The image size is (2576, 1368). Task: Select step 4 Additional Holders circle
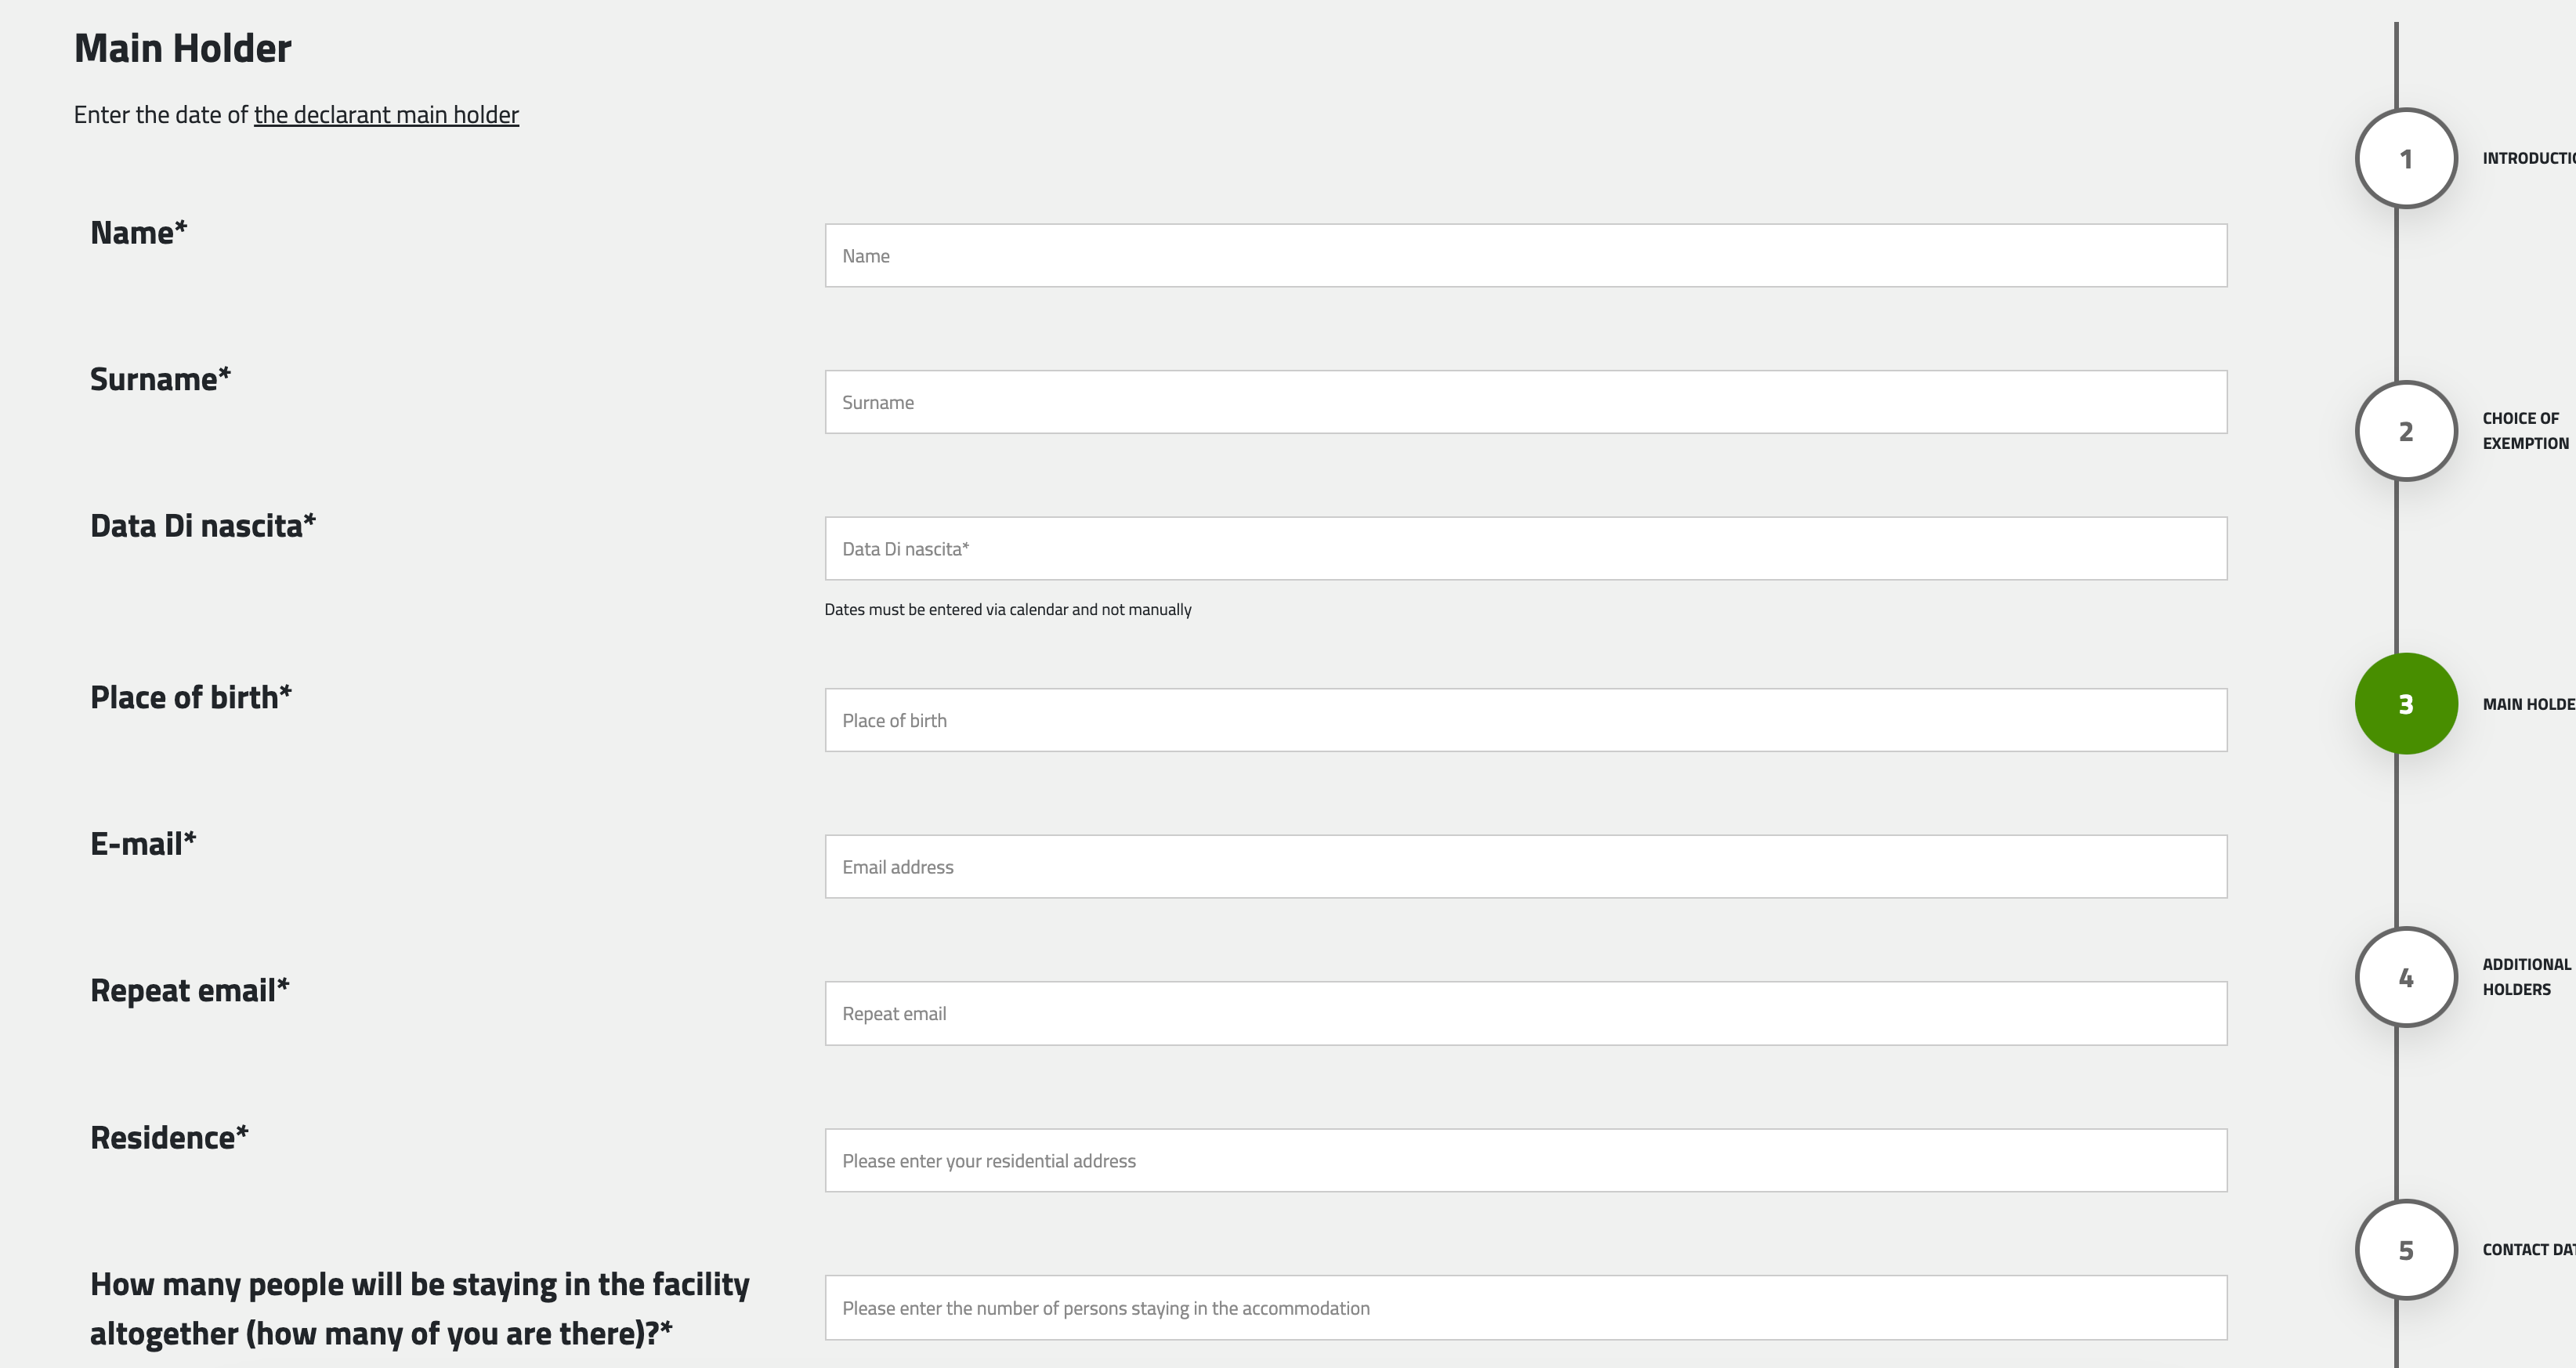click(x=2405, y=976)
